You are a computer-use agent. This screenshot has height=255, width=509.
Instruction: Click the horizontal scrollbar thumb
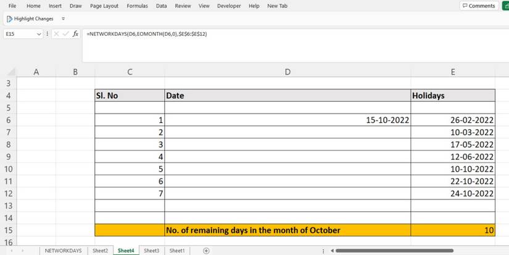394,251
